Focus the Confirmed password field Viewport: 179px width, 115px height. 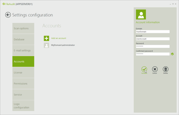153,54
